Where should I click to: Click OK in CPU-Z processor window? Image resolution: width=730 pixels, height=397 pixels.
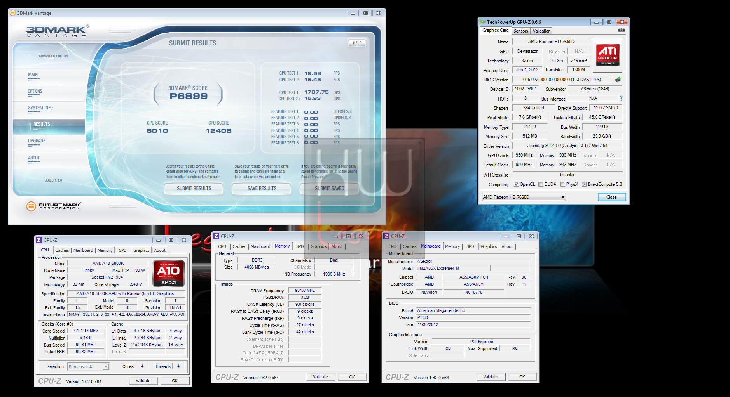coord(175,381)
